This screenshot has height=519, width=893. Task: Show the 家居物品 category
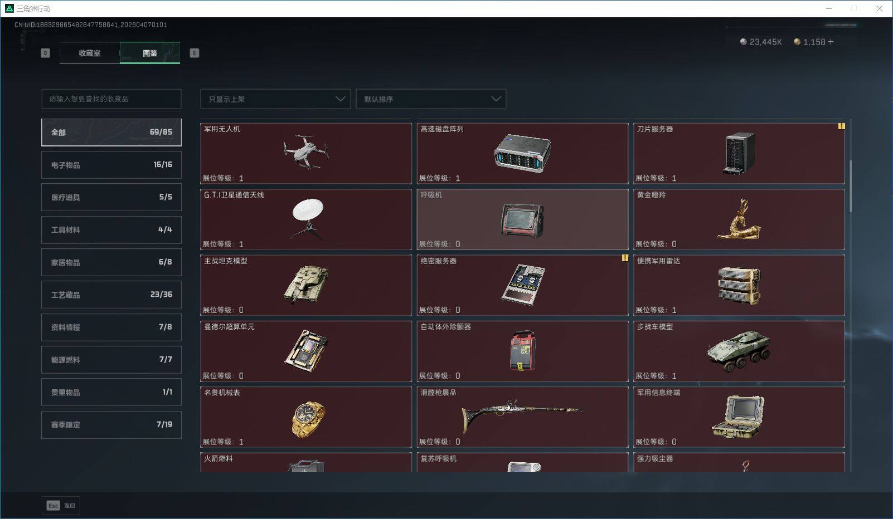coord(111,262)
